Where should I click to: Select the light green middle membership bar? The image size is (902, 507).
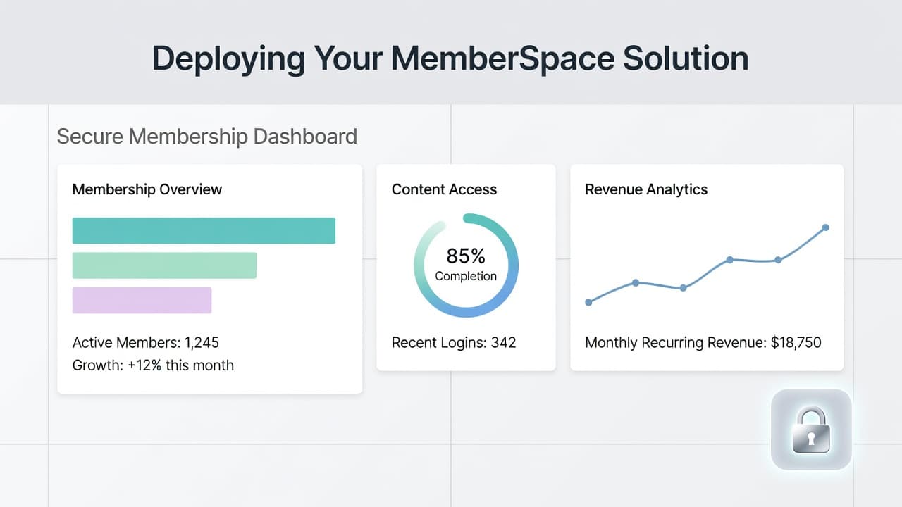tap(164, 265)
